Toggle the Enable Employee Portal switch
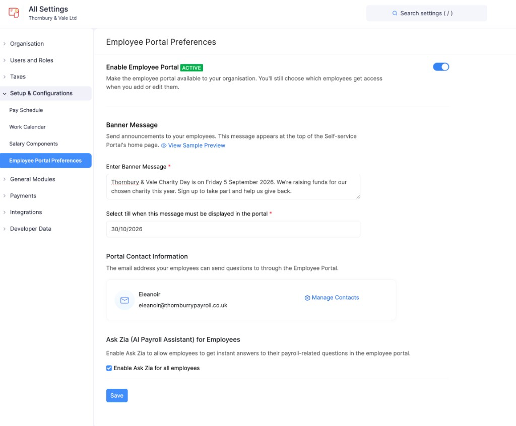 [x=440, y=67]
